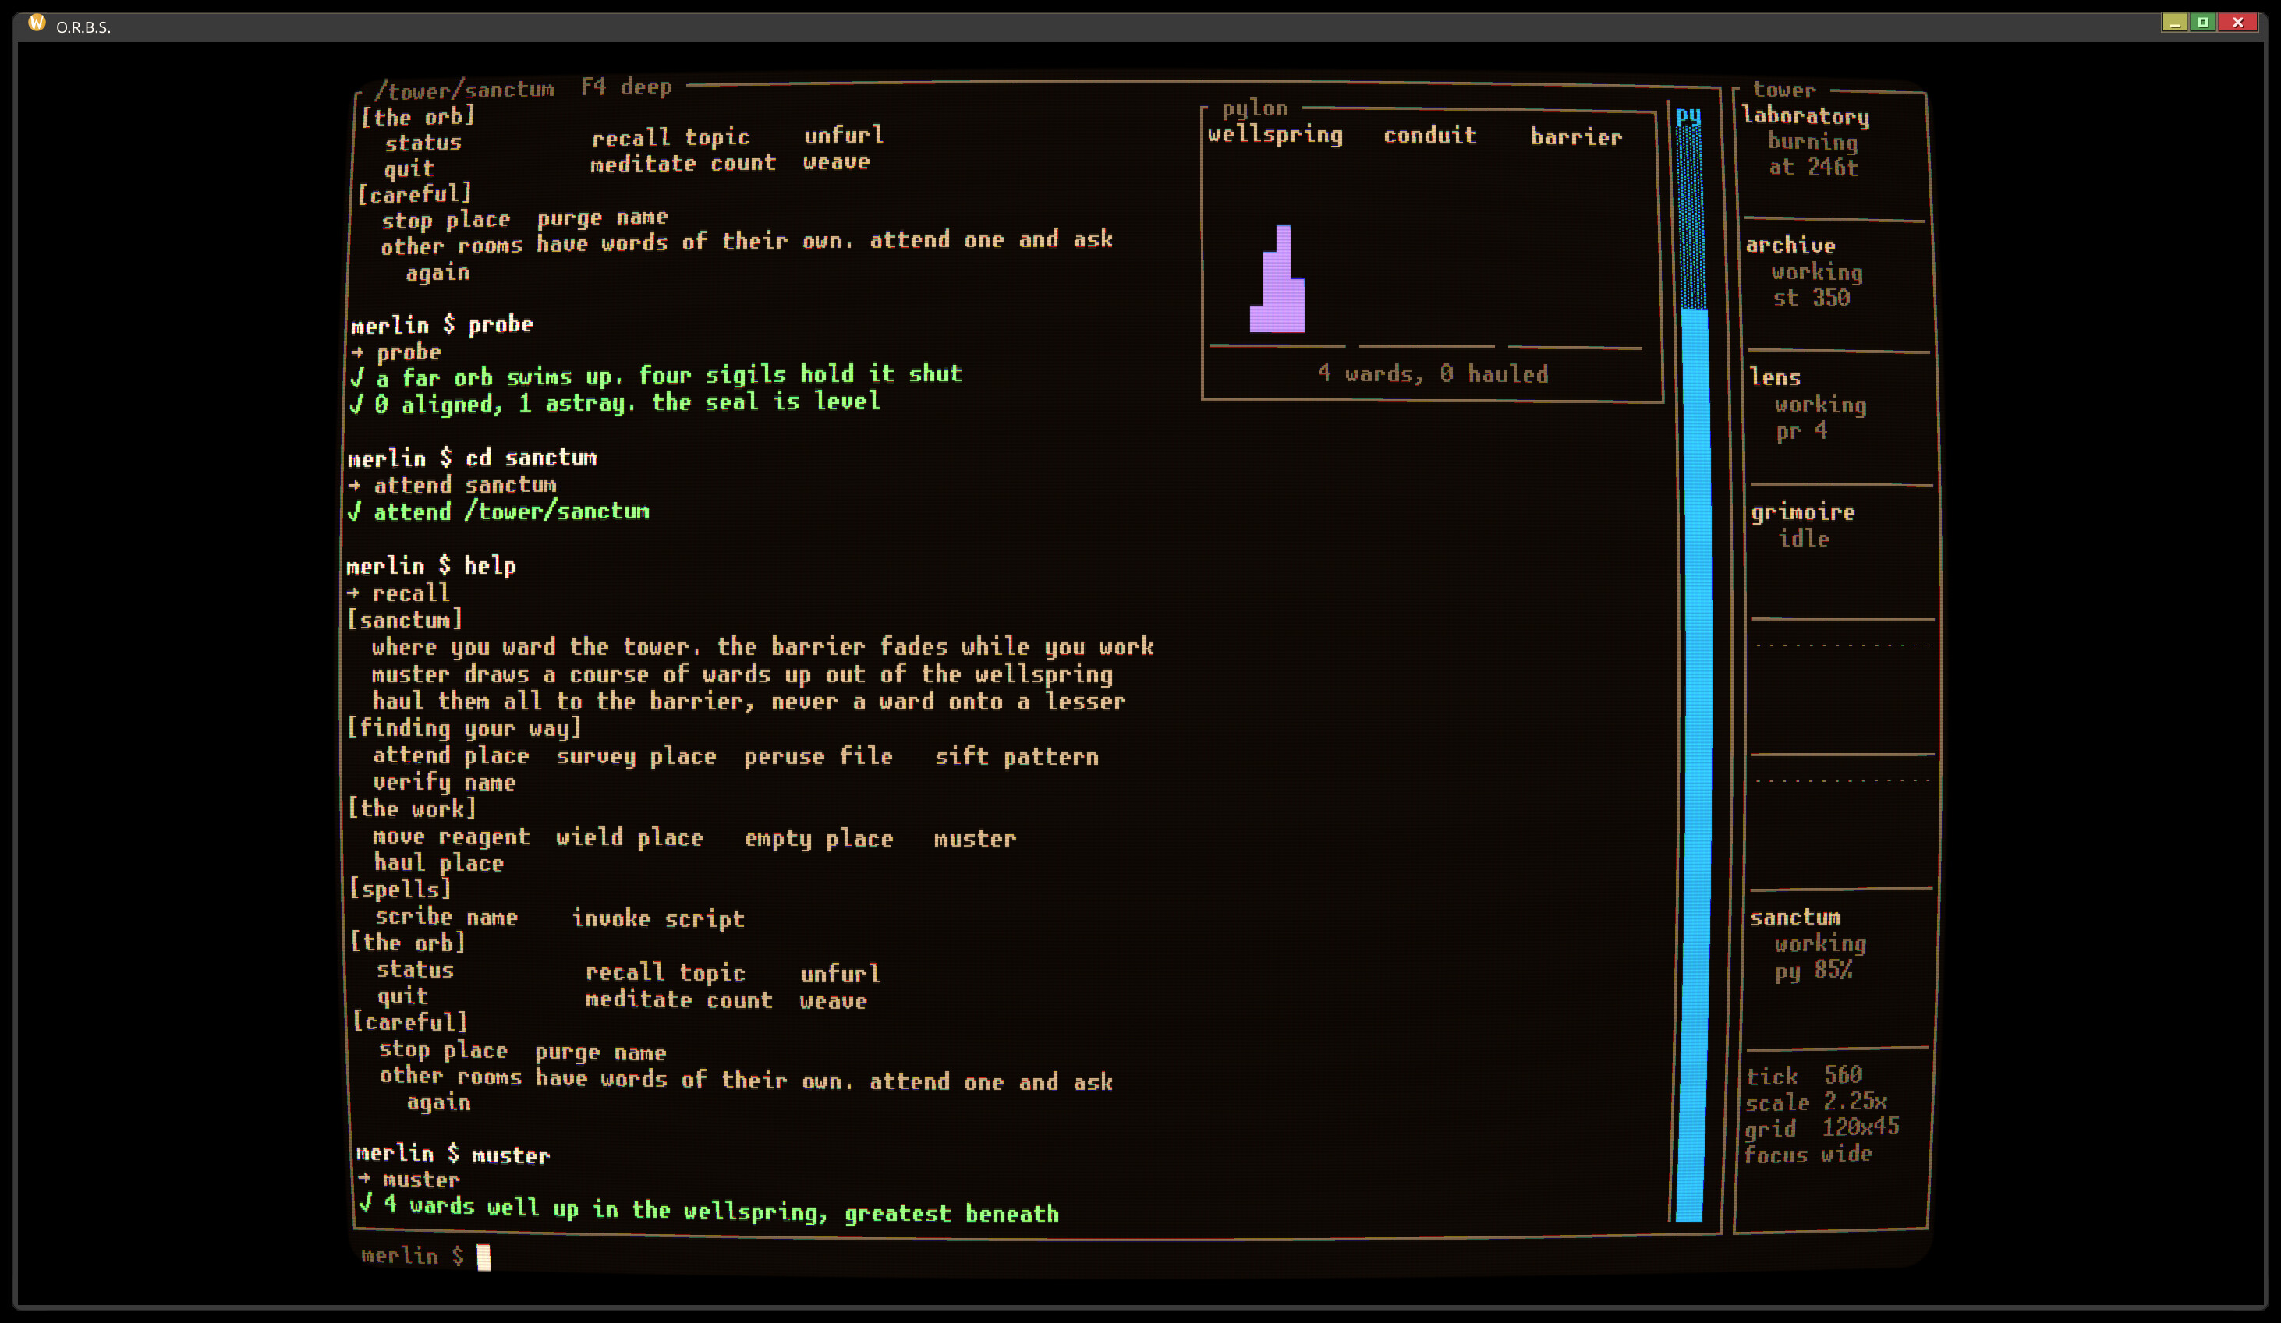Screen dimensions: 2281x1323
Task: Select the archive room in tower panel
Action: tap(1790, 246)
